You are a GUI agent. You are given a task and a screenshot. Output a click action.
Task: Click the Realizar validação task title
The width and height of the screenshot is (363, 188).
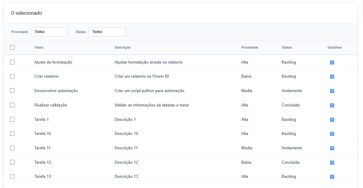tap(51, 105)
